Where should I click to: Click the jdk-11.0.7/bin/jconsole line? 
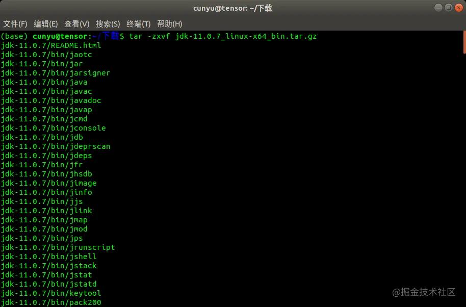[x=53, y=128]
